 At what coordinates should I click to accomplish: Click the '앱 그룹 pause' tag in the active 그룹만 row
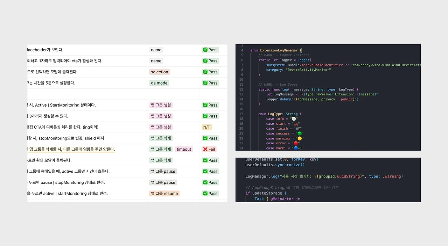click(163, 171)
